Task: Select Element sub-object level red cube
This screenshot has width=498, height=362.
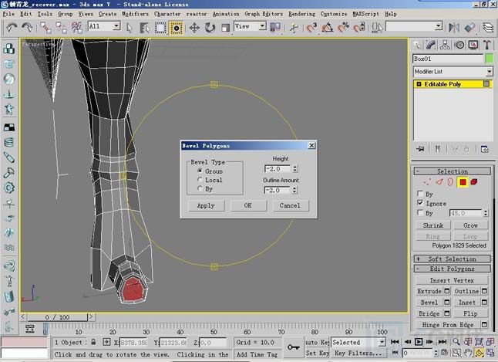Action: 474,182
